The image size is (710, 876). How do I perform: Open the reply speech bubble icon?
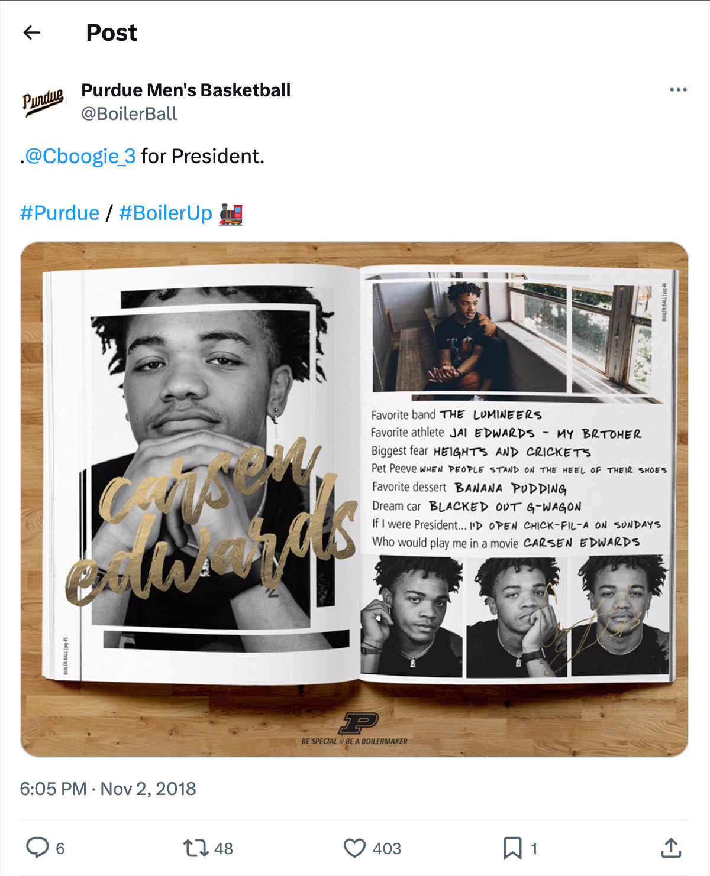pyautogui.click(x=38, y=848)
